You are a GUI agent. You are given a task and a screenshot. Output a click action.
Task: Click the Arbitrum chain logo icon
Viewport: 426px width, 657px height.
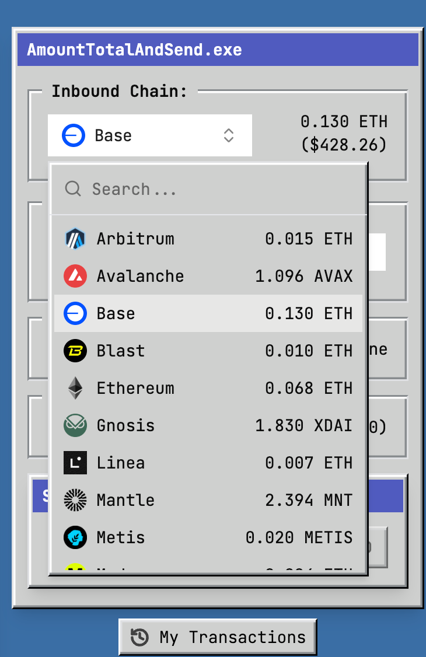click(x=75, y=239)
